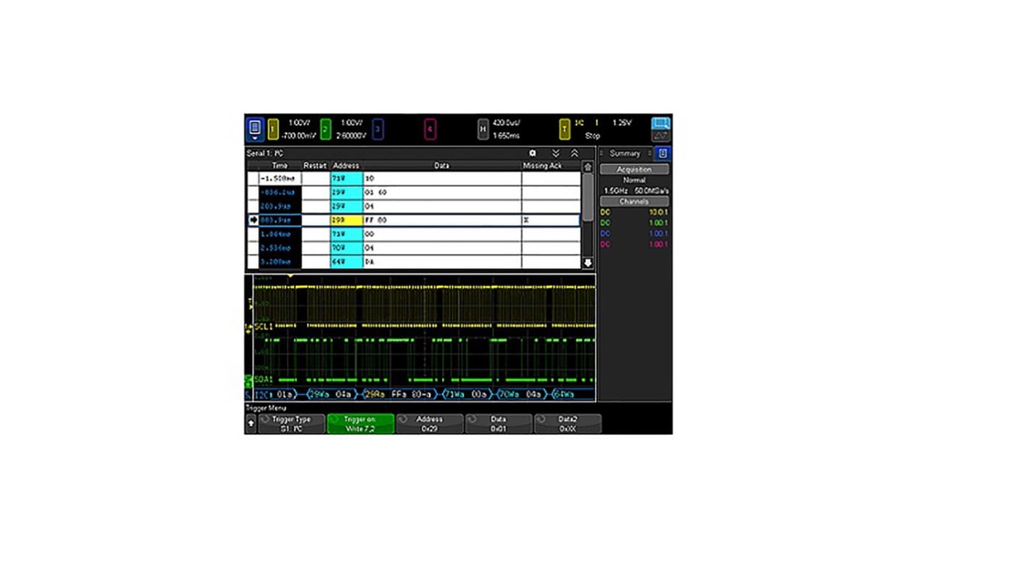The width and height of the screenshot is (1029, 578).
Task: Click the gray waveform icon below the magnifier
Action: 660,136
